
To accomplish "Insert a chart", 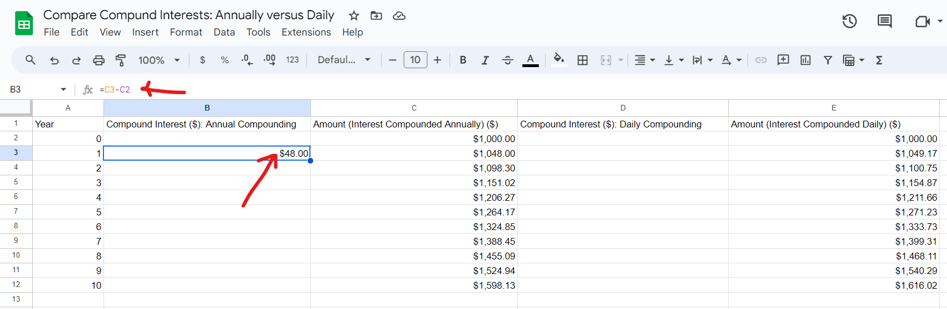I will pyautogui.click(x=806, y=60).
